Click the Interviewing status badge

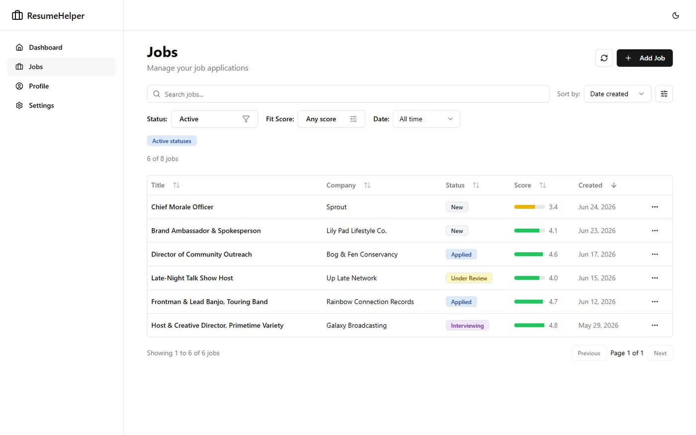click(x=467, y=326)
